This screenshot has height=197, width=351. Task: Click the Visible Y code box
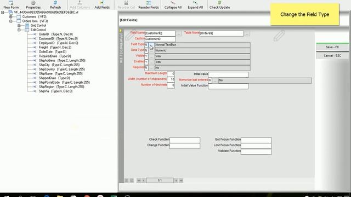click(x=146, y=56)
